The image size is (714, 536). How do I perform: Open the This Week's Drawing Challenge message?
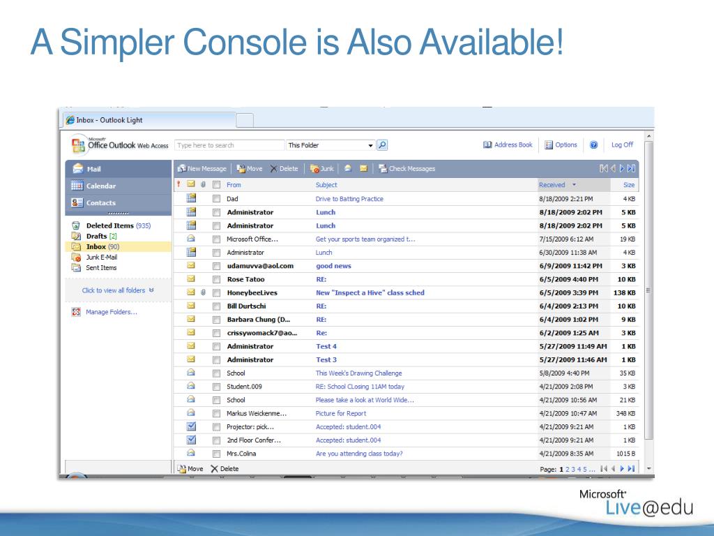(x=359, y=373)
